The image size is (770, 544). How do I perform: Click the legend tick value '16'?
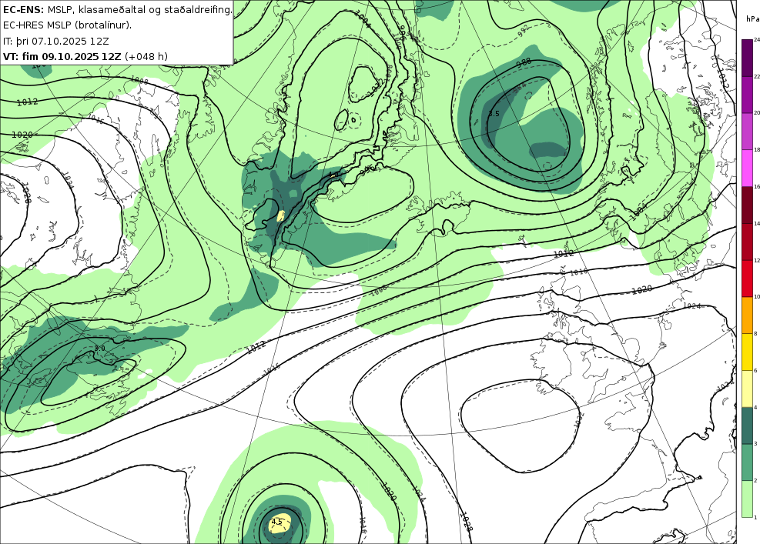(757, 187)
